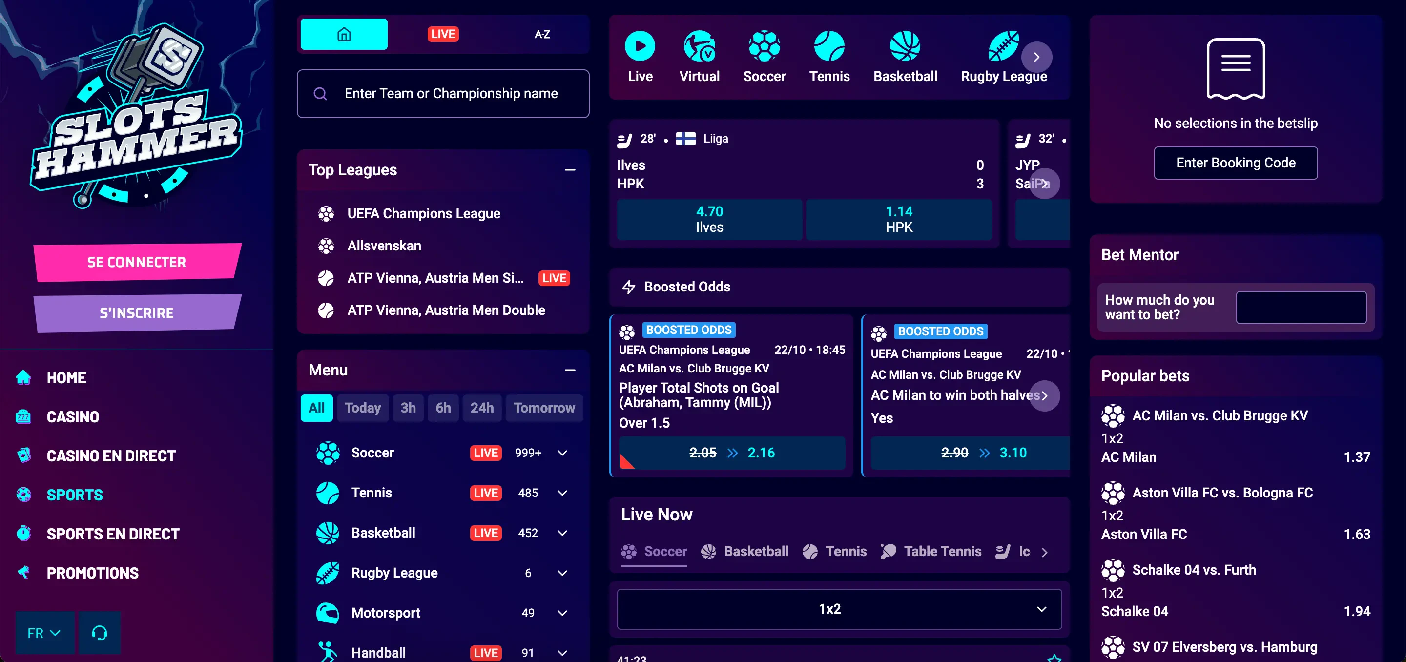
Task: Select AC Milan 1.37 popular bet
Action: [1236, 457]
